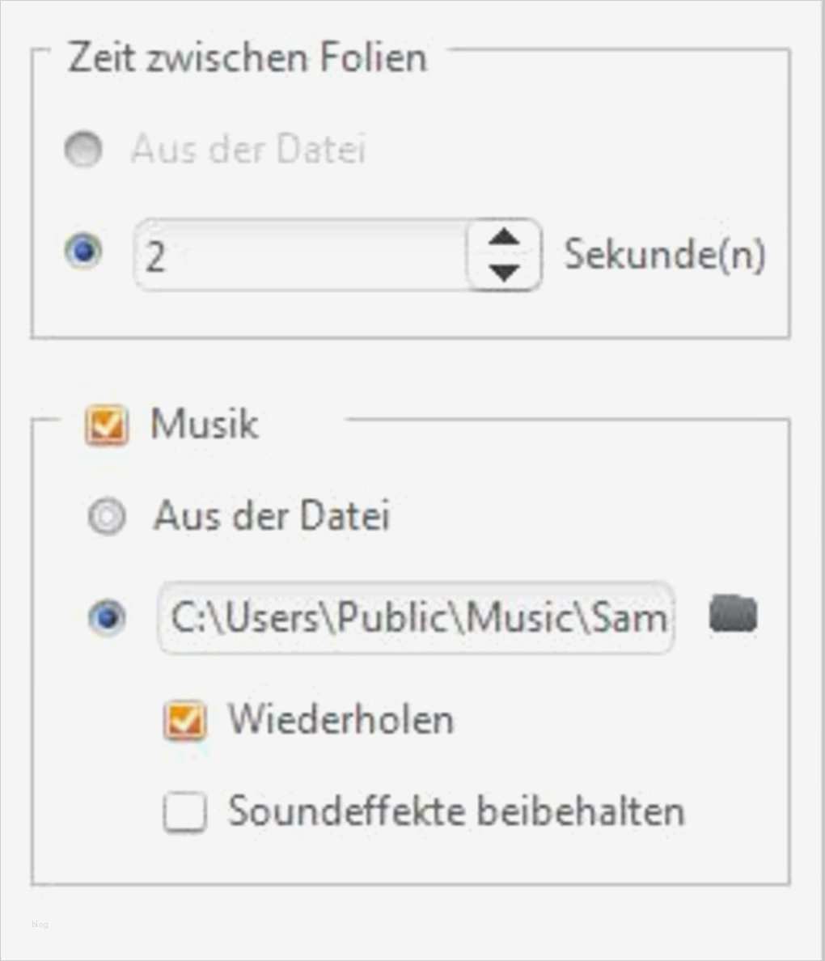The width and height of the screenshot is (825, 961).
Task: Choose the music 'Aus der Datei' radio button
Action: pyautogui.click(x=106, y=516)
